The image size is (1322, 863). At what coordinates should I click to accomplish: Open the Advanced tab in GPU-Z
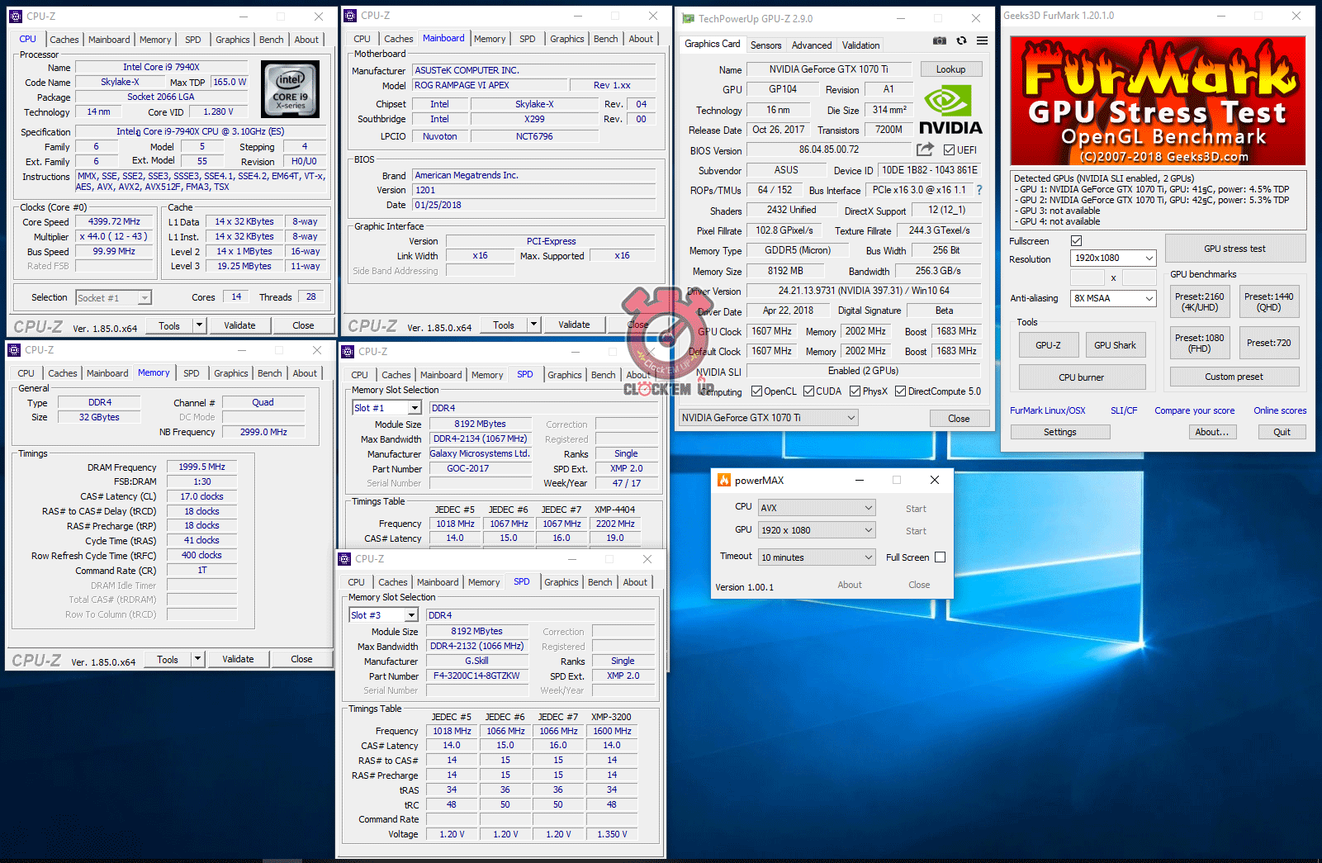(x=812, y=45)
